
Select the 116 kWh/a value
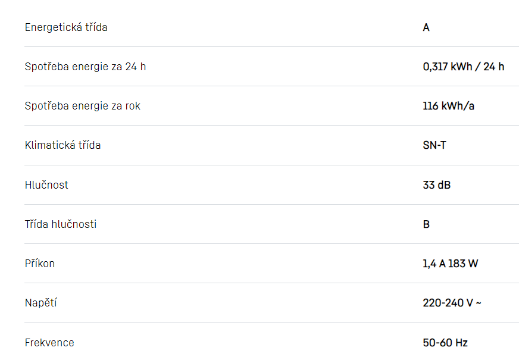pos(449,106)
